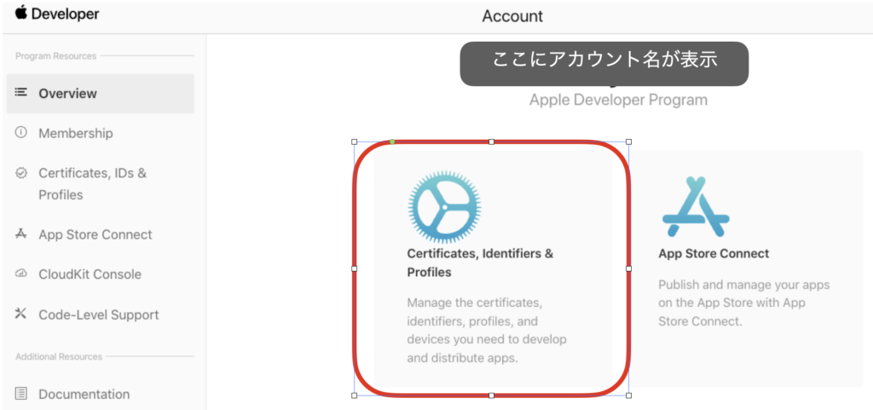
Task: Select Overview in the sidebar
Action: 67,94
